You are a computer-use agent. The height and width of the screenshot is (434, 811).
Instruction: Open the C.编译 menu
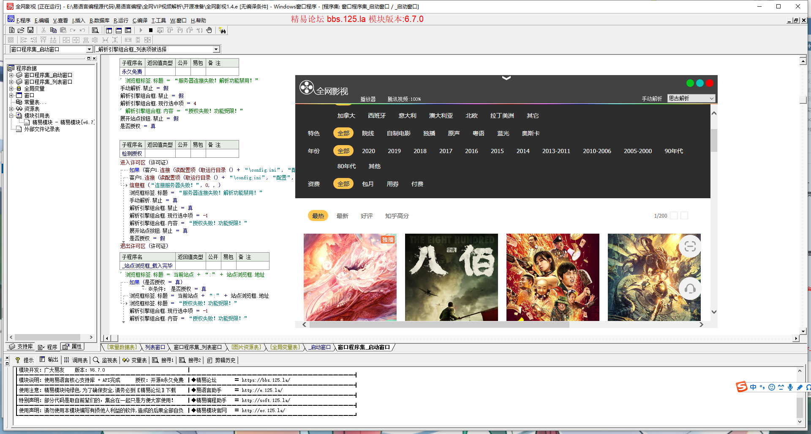pos(140,20)
